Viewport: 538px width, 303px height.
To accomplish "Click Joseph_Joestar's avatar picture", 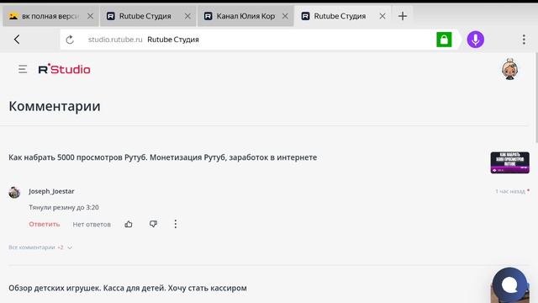I will point(14,192).
